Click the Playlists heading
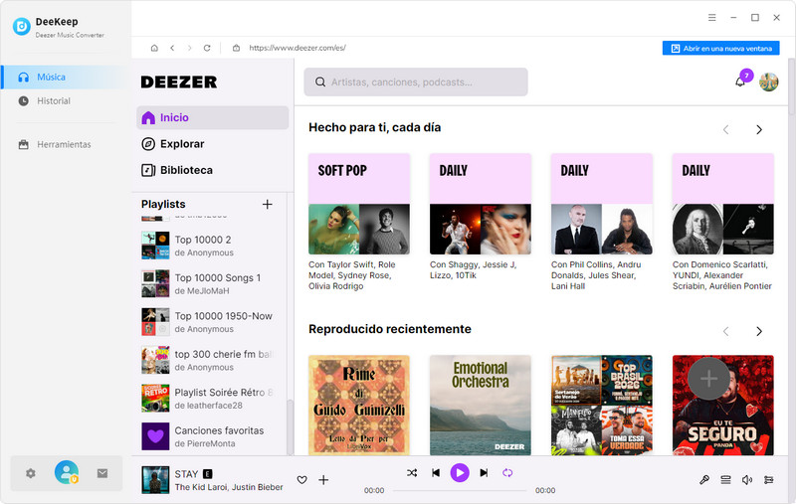Screen dimensions: 796x504 pyautogui.click(x=163, y=205)
